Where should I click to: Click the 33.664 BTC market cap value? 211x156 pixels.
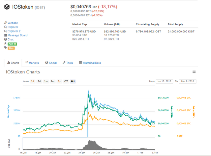click(80, 35)
